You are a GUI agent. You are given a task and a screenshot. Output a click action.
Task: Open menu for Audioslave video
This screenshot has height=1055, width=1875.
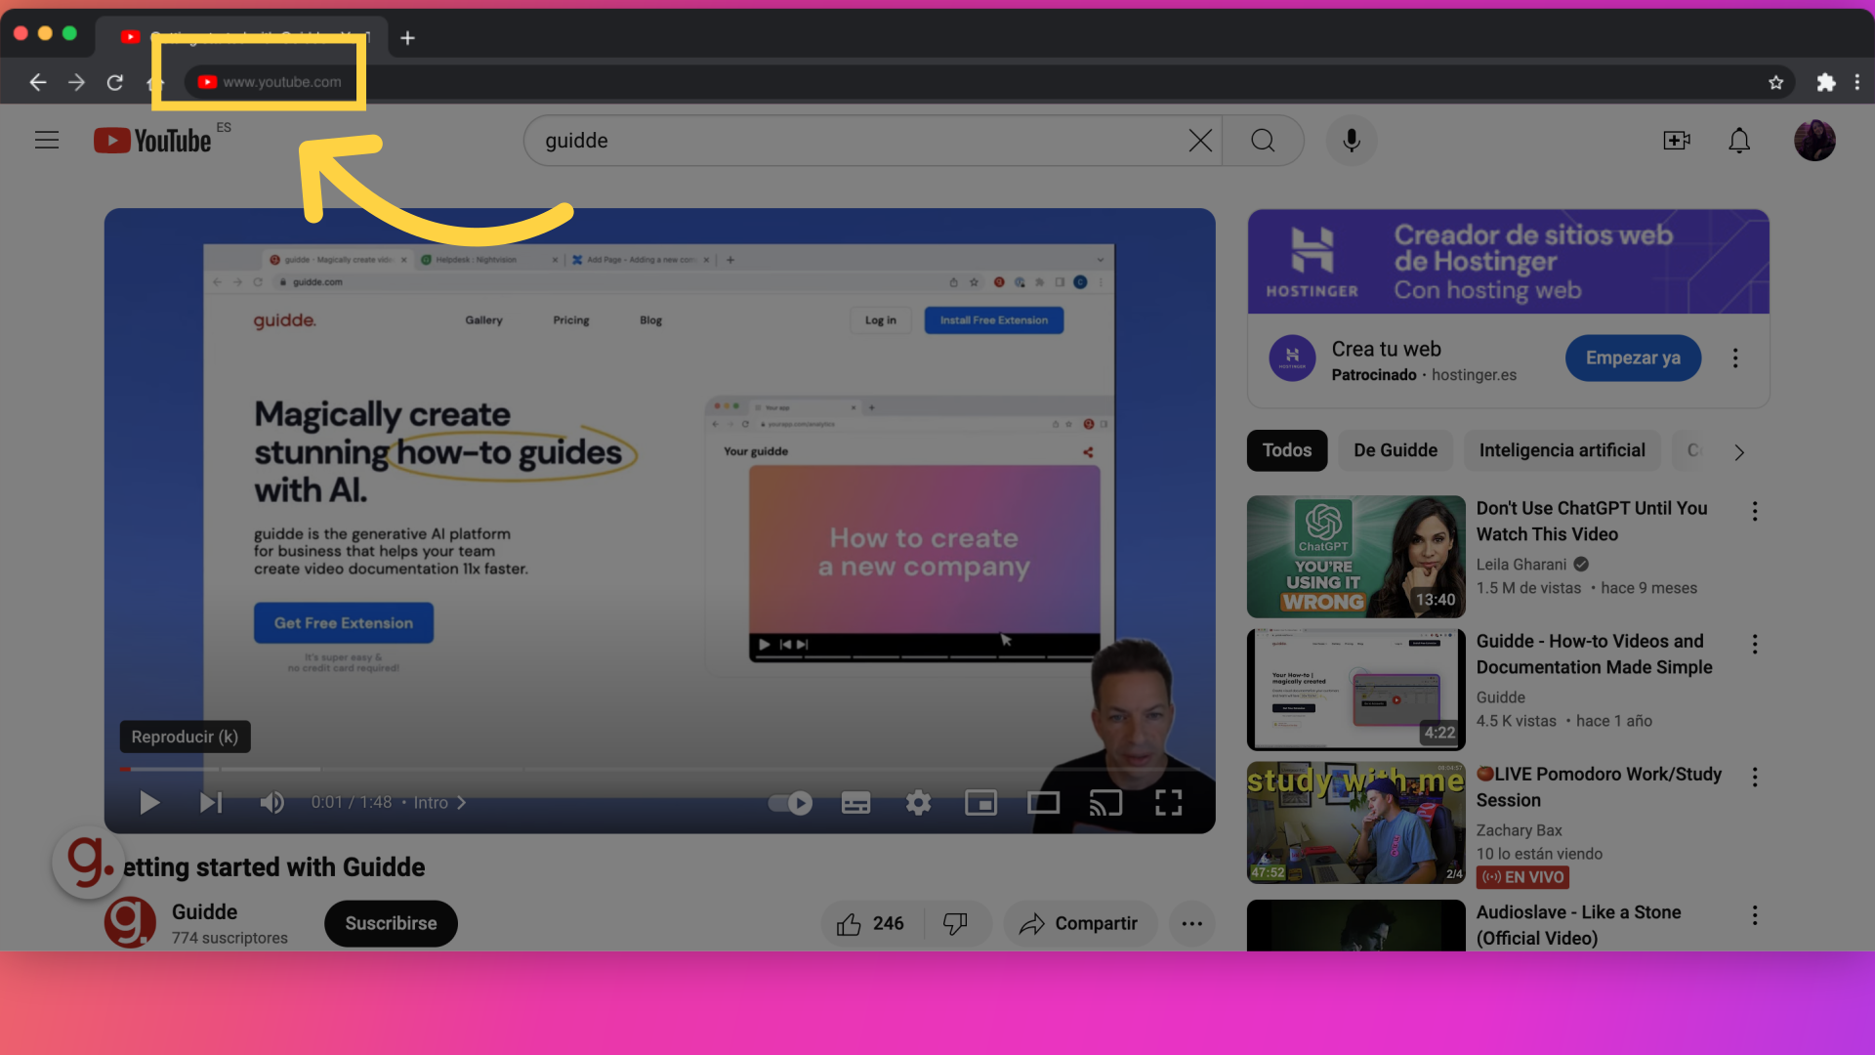point(1755,915)
